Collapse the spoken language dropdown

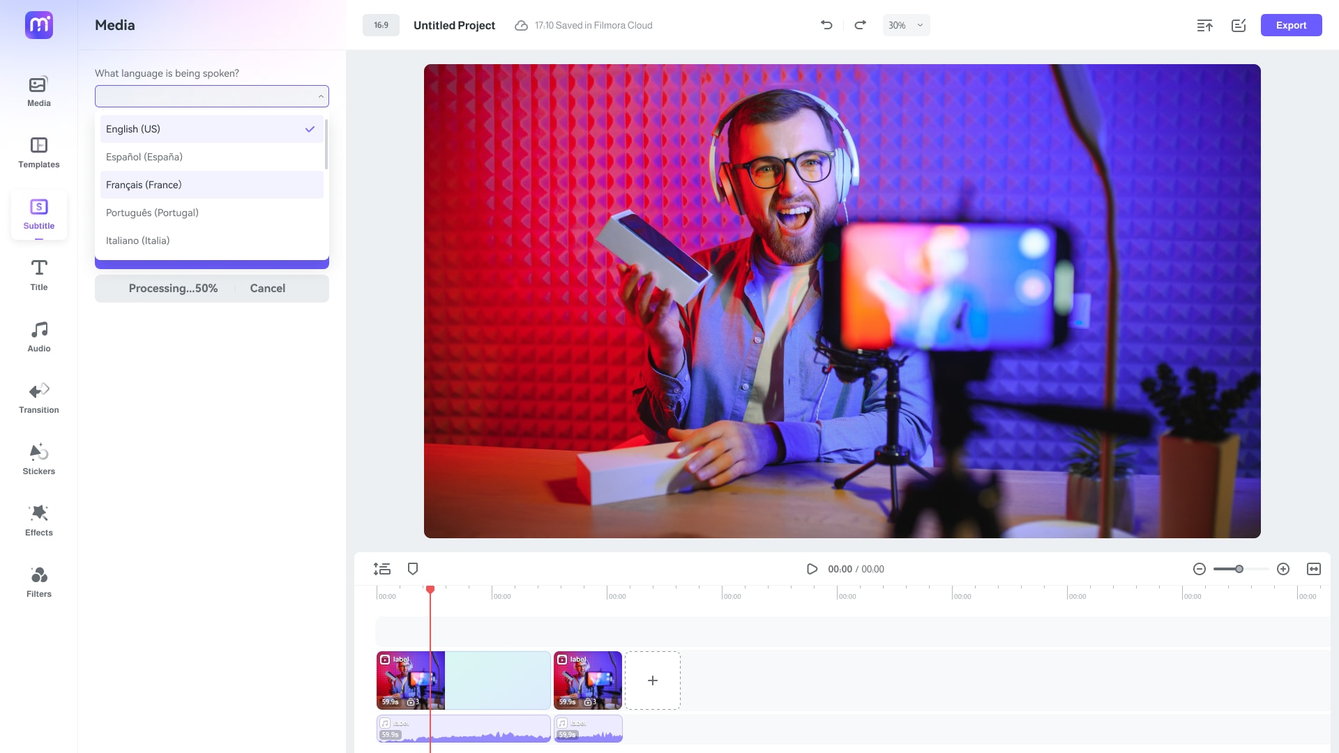319,96
